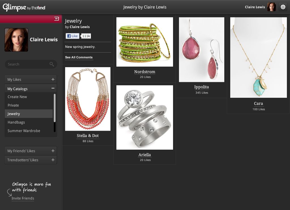Select the Jewelry catalog

pos(29,114)
